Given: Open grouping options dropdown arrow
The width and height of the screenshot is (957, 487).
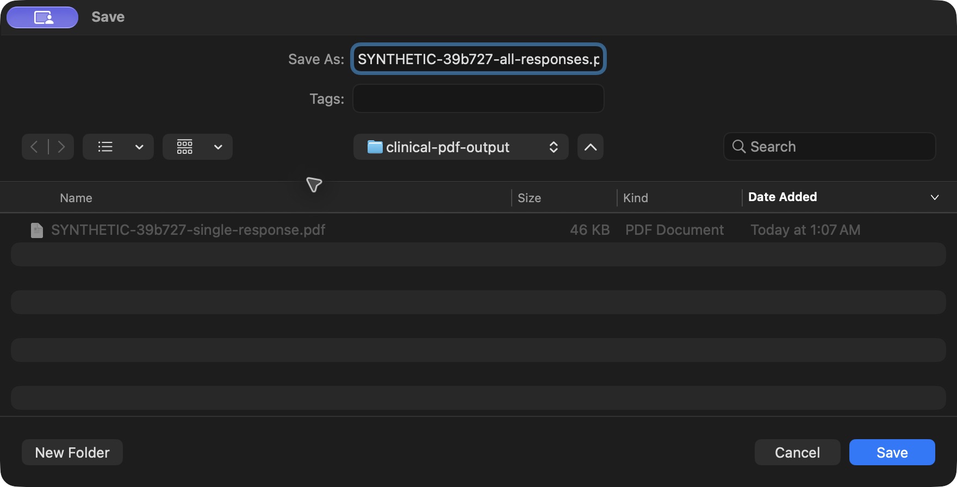Looking at the screenshot, I should click(218, 147).
